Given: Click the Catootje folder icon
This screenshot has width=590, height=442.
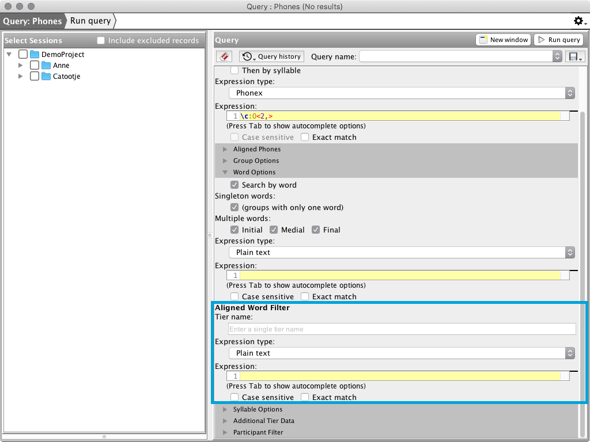Looking at the screenshot, I should (46, 77).
